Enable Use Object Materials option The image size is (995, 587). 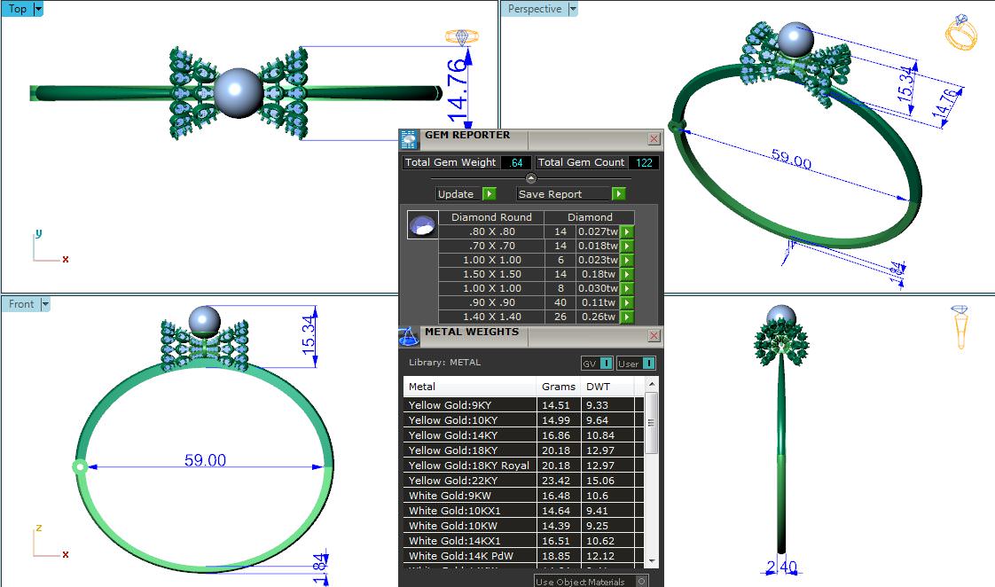(641, 582)
